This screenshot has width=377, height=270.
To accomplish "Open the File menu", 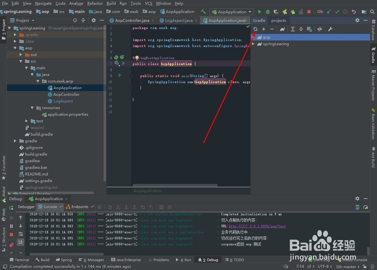I will click(x=5, y=3).
